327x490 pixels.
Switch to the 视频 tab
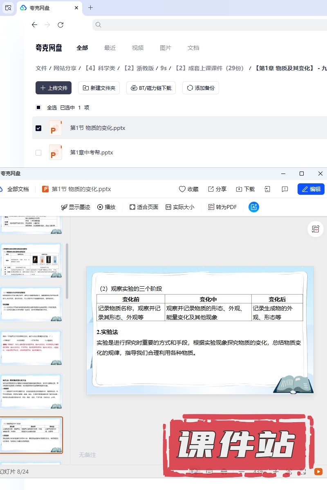tap(138, 48)
